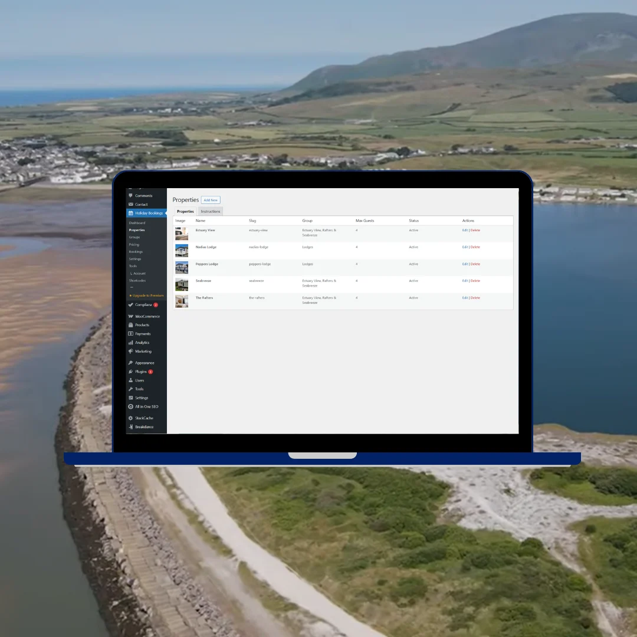Select the Properties tab
Screen dimensions: 637x637
[x=185, y=211]
